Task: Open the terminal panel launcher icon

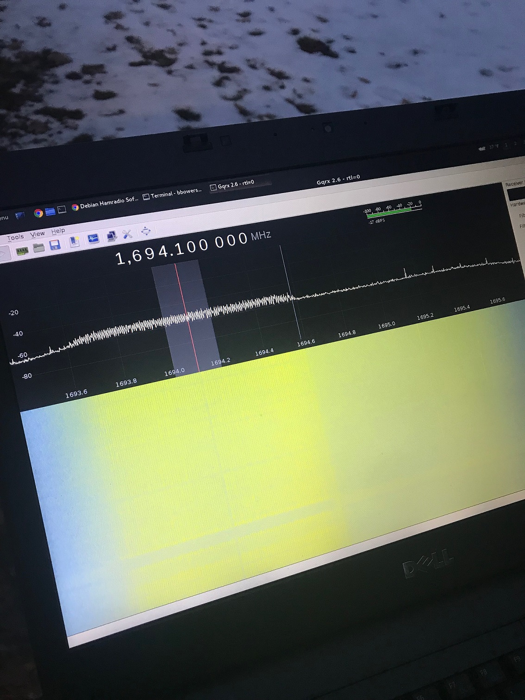Action: [62, 209]
